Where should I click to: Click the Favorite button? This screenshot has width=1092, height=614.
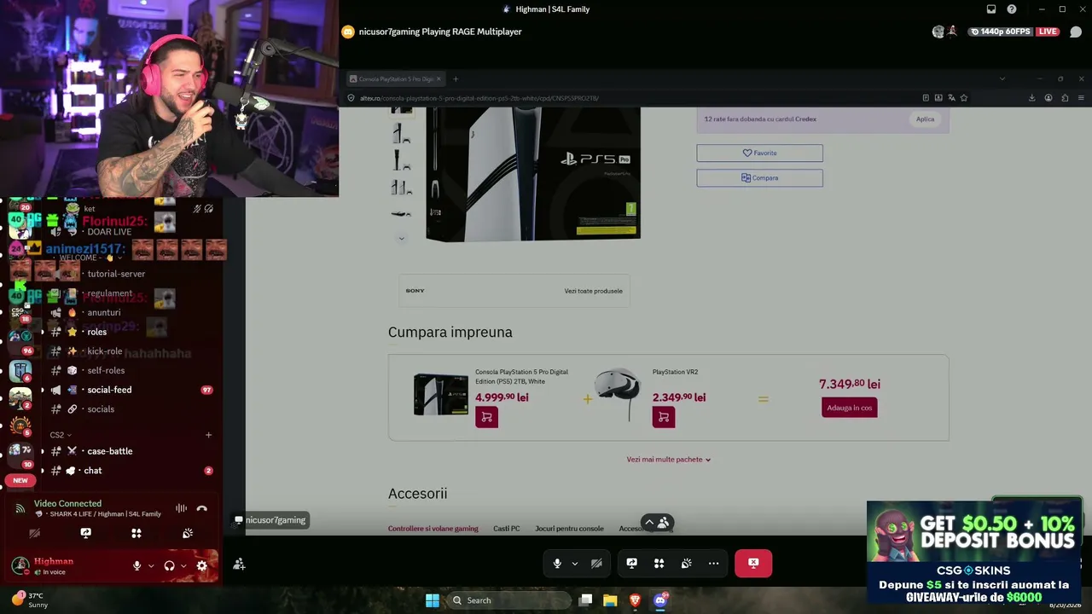click(x=759, y=153)
